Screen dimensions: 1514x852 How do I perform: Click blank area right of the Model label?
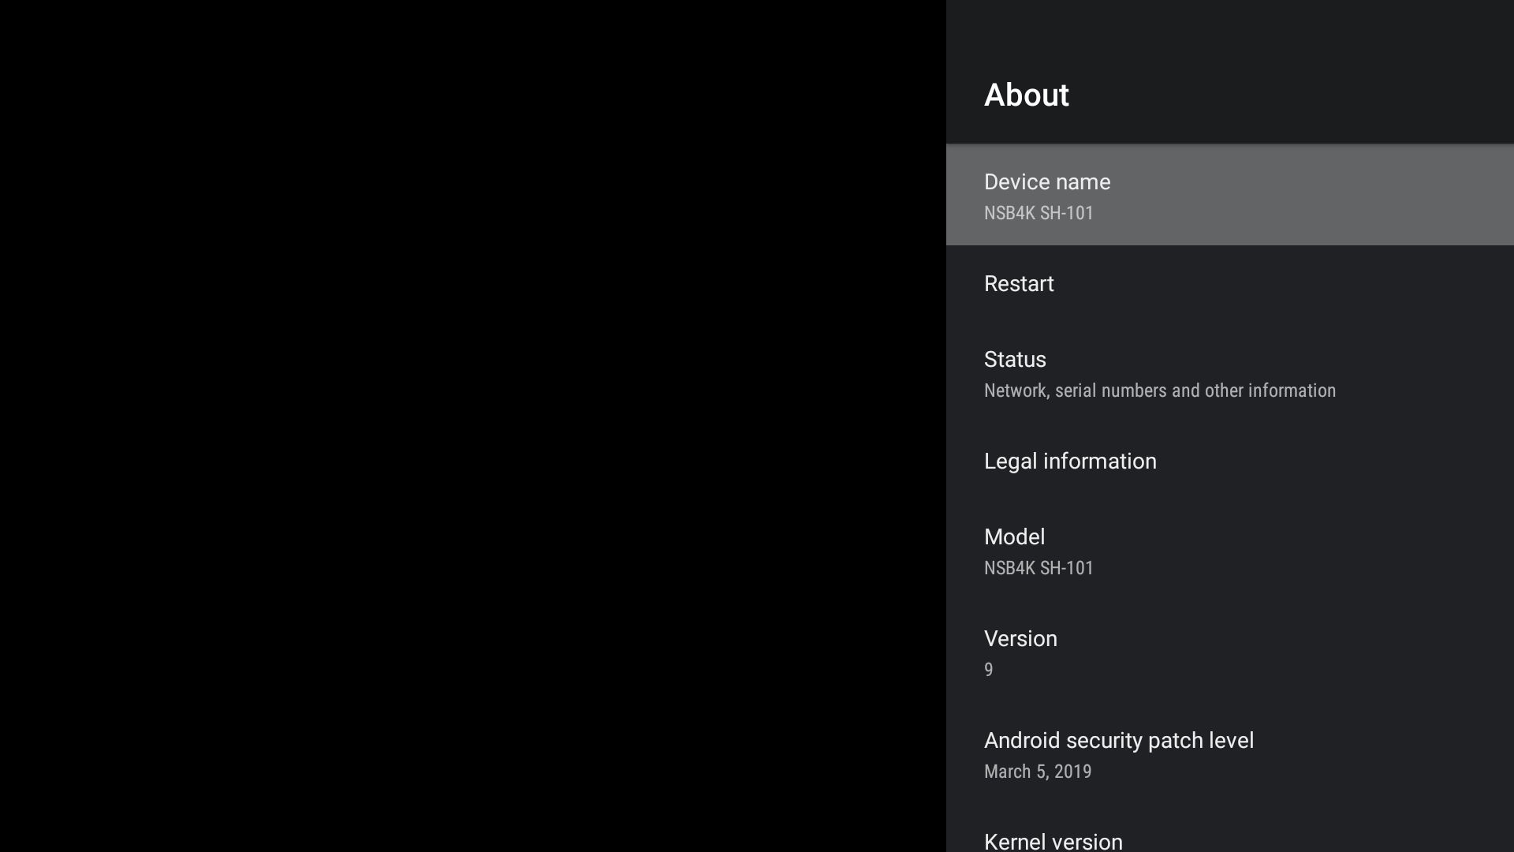pos(1301,537)
